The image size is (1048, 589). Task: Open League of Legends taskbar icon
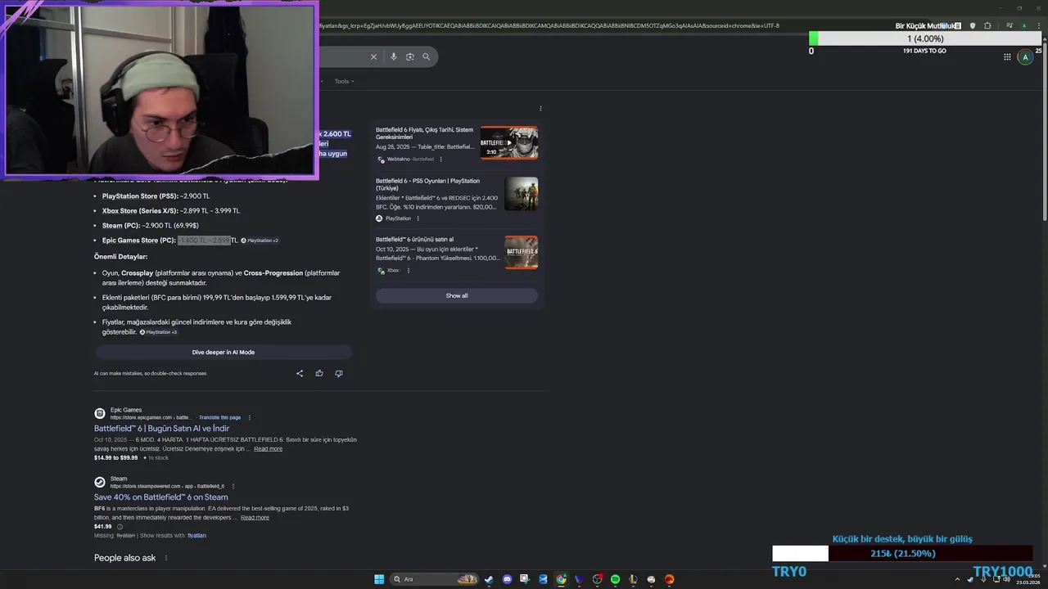pos(633,579)
